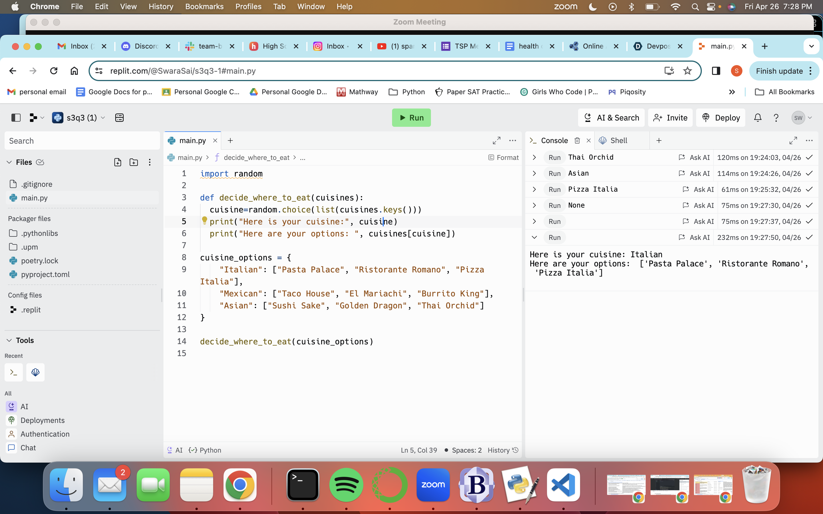Image resolution: width=823 pixels, height=514 pixels.
Task: Click the new file icon in Files
Action: [x=118, y=162]
